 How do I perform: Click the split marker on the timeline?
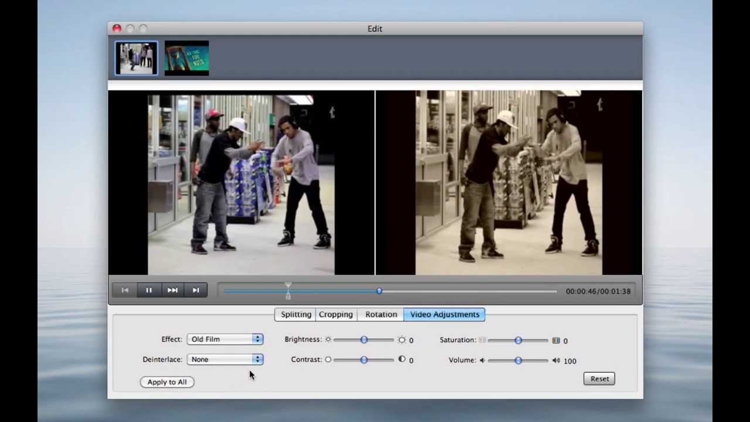coord(288,291)
